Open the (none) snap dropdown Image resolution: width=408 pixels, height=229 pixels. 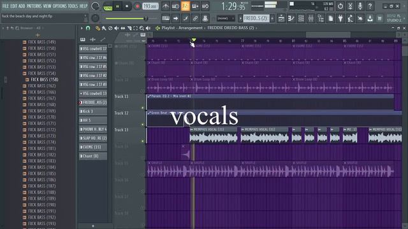coord(226,18)
